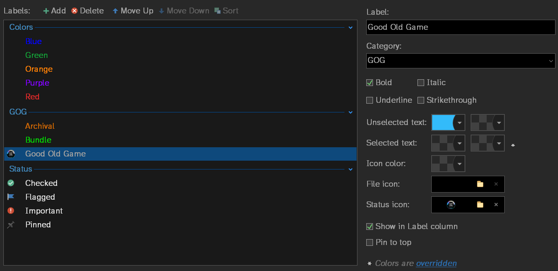Click the blue Flagged flag icon

11,197
